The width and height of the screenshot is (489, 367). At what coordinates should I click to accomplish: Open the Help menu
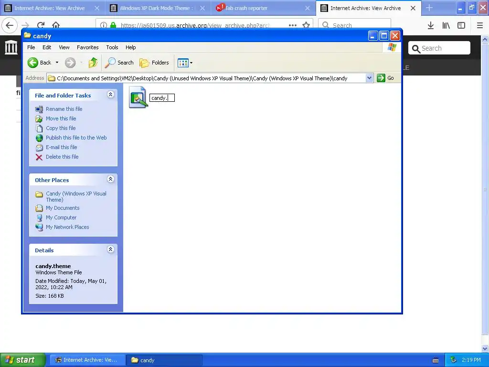(x=131, y=47)
